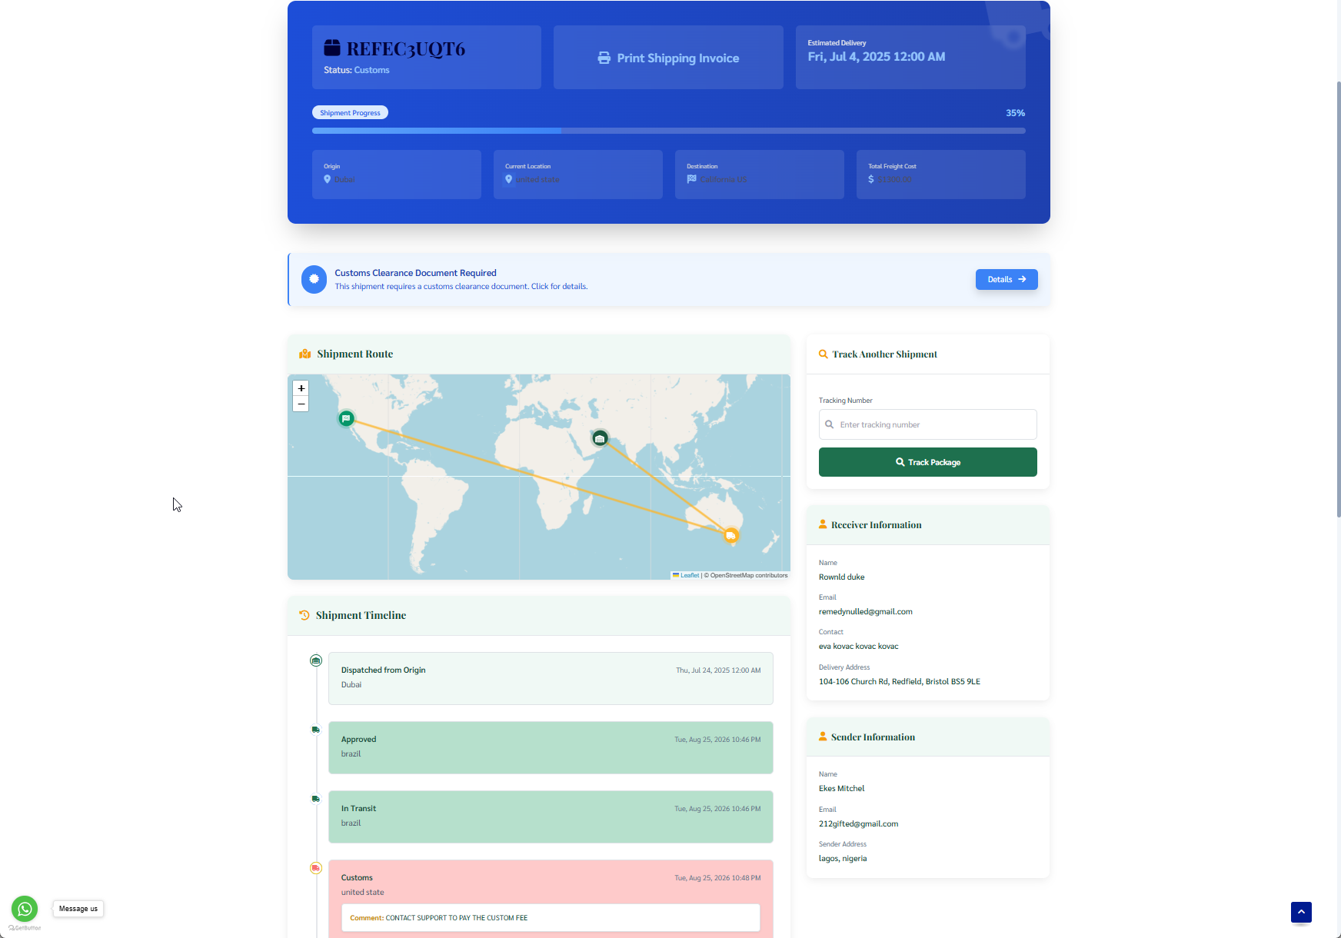1341x938 pixels.
Task: Click the receiver name Rownld duke
Action: [x=841, y=577]
